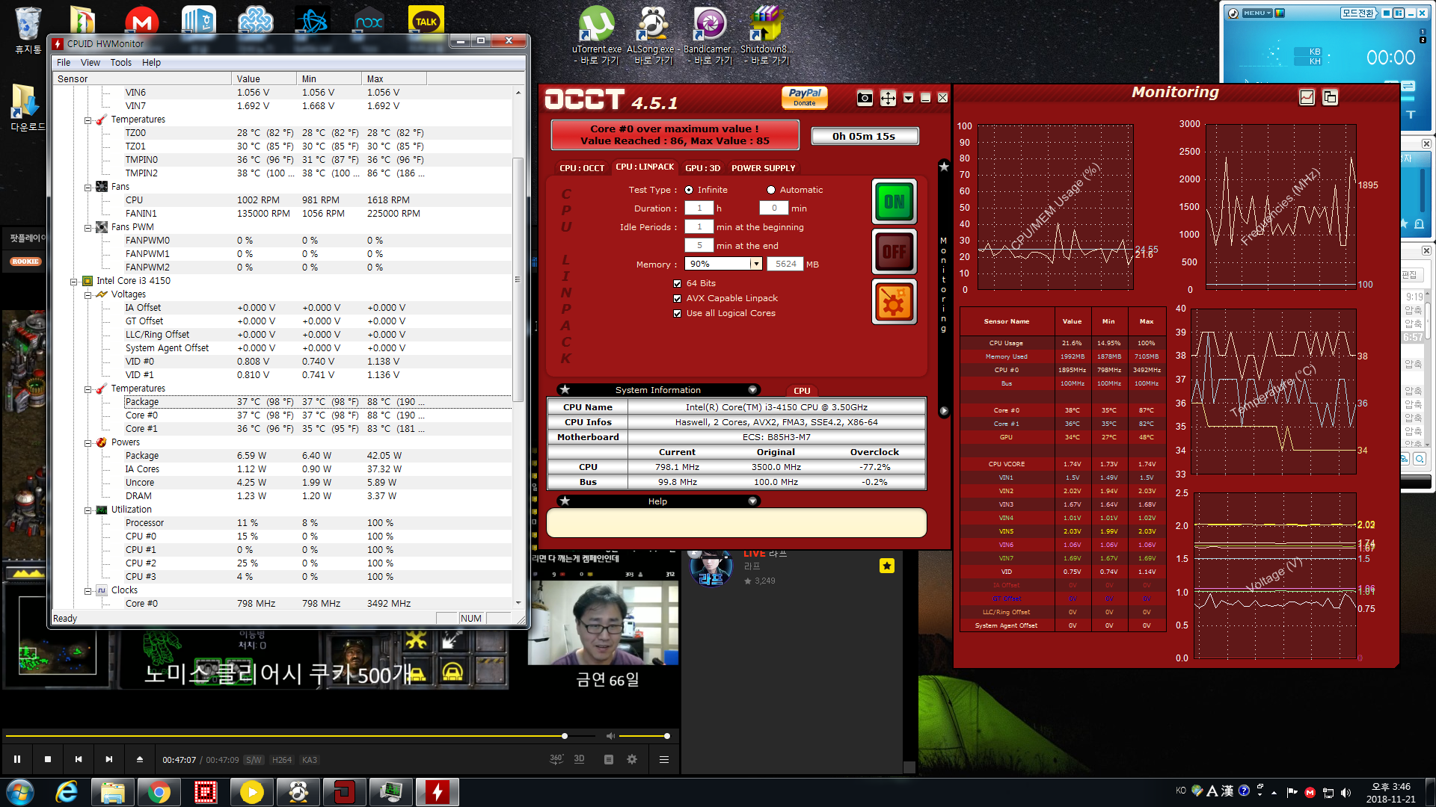Collapse the Utilization tree node
This screenshot has height=807, width=1436.
[x=88, y=510]
